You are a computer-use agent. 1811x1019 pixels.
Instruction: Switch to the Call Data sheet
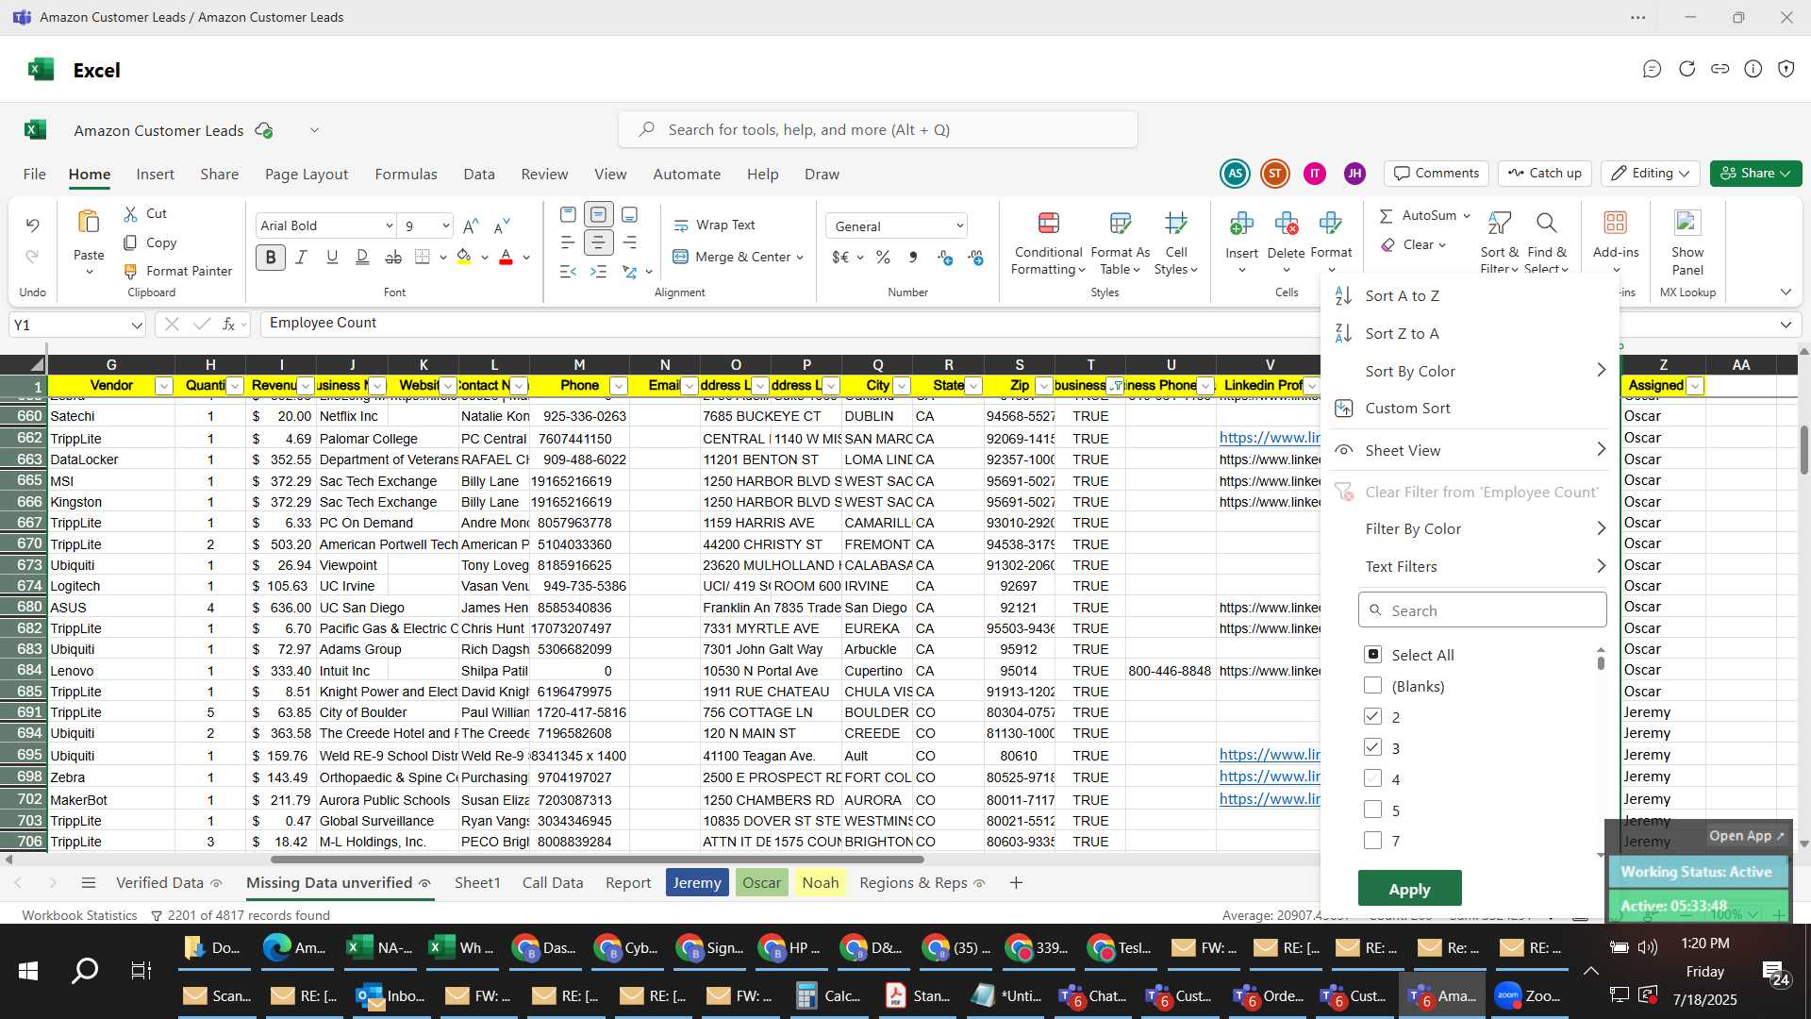click(x=553, y=883)
